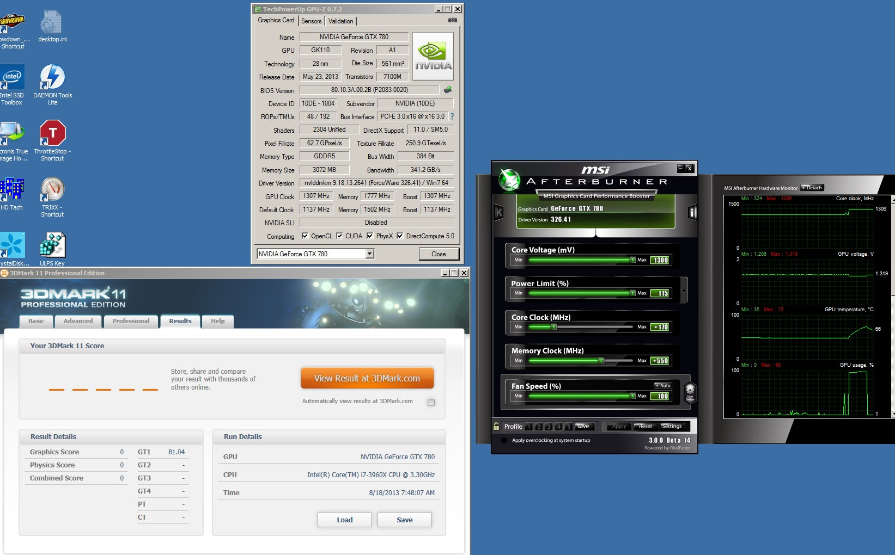Toggle the Afterburner profile lock icon
895x555 pixels.
(496, 426)
